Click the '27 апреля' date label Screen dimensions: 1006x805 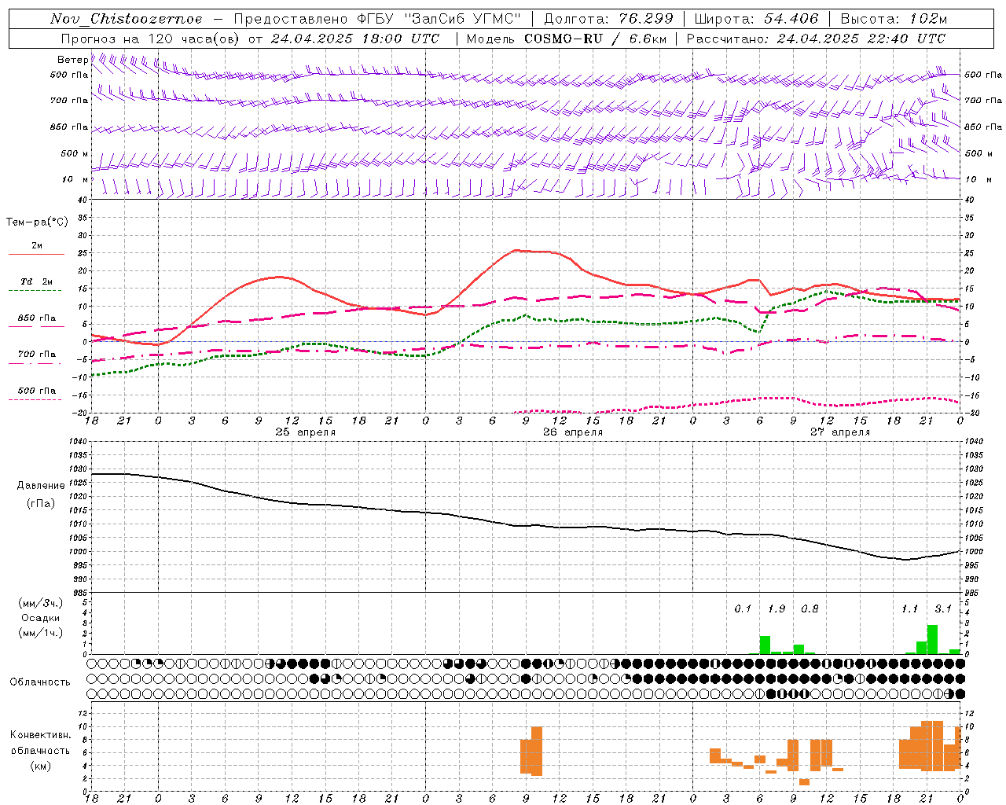click(840, 432)
